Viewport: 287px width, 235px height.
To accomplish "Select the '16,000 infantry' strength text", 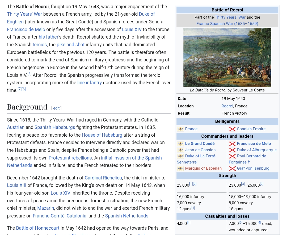I will pyautogui.click(x=190, y=197).
